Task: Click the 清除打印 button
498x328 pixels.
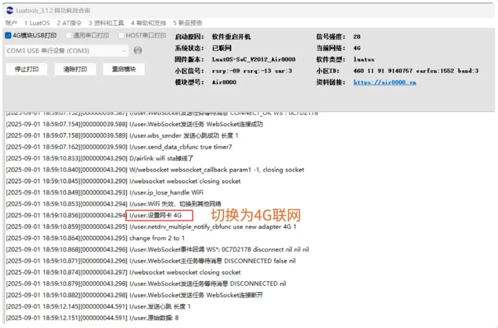Action: (x=75, y=69)
